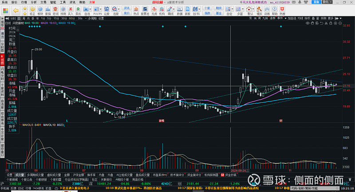Expand the 自定 dropdown arrow

pyautogui.click(x=232, y=9)
